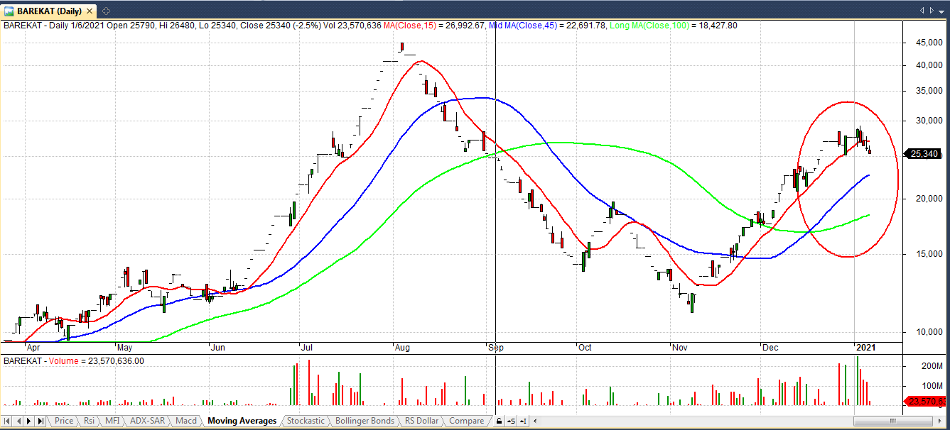Switch to the Rsi sheet tab
The height and width of the screenshot is (430, 950).
(x=89, y=421)
